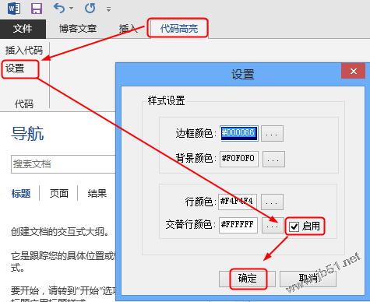Image resolution: width=370 pixels, height=302 pixels.
Task: Redo with the repeat arrow icon
Action: click(x=90, y=9)
